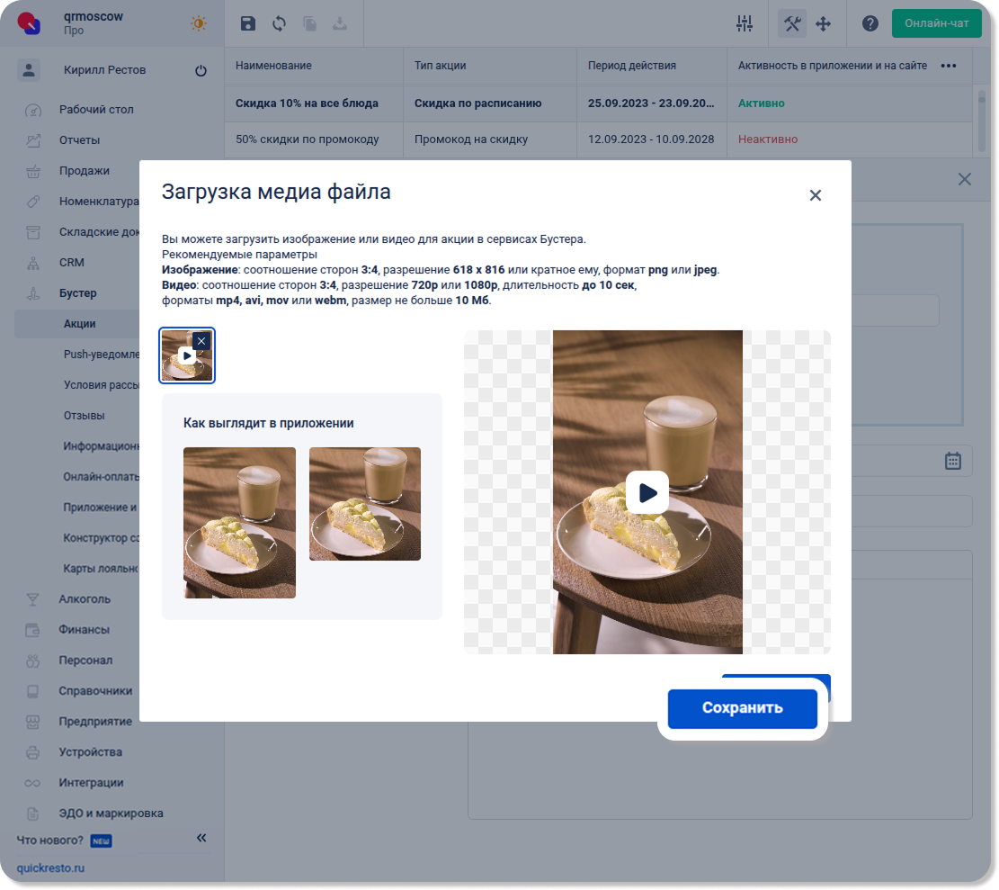This screenshot has width=999, height=890.
Task: Select Финансы in the sidebar
Action: click(x=84, y=630)
